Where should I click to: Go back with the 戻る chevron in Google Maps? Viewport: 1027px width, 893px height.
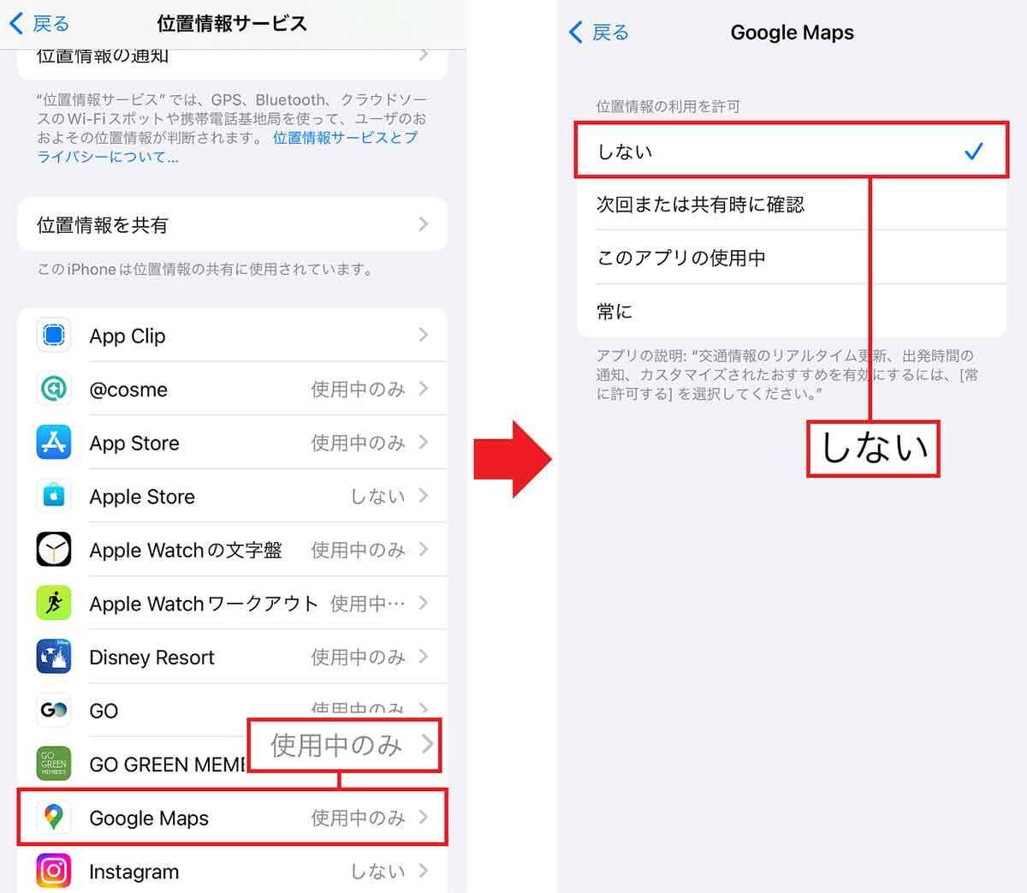(x=576, y=33)
